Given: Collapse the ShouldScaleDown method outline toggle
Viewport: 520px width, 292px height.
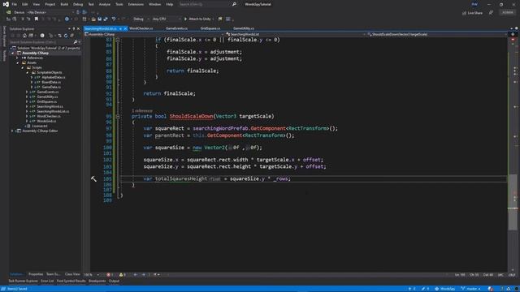Looking at the screenshot, I should click(118, 116).
